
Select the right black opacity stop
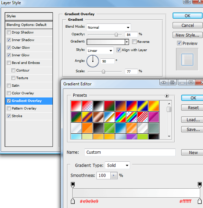click(200, 185)
